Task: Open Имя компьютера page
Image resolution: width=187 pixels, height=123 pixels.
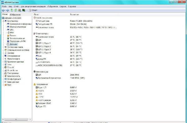Action: [x=17, y=27]
